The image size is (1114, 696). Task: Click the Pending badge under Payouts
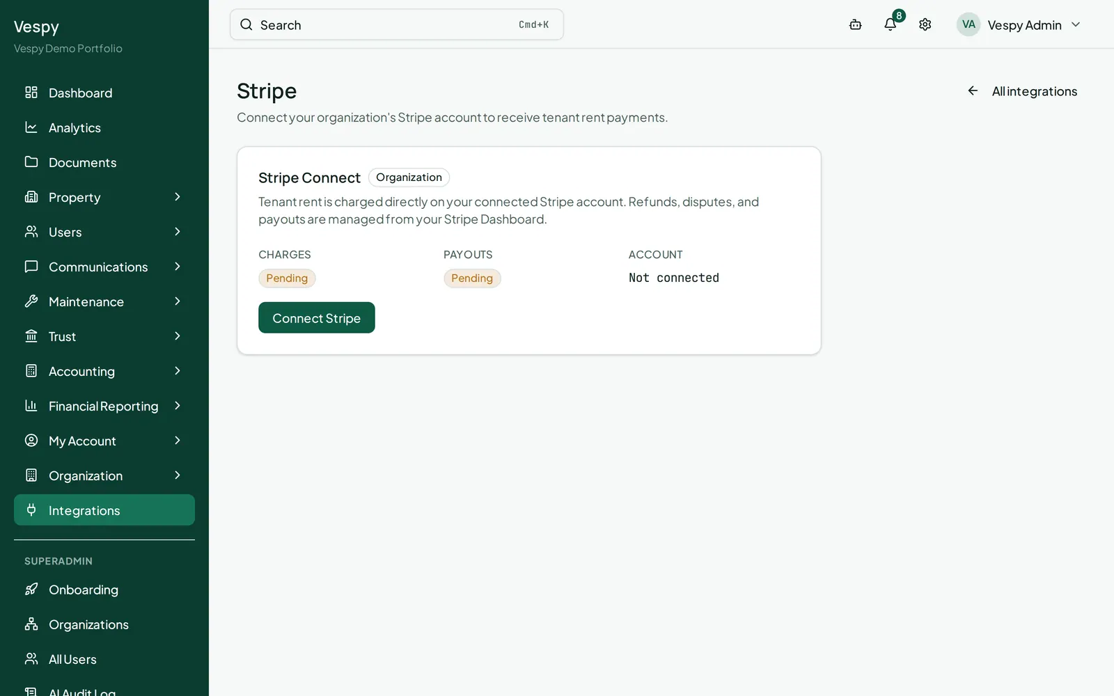pos(472,278)
